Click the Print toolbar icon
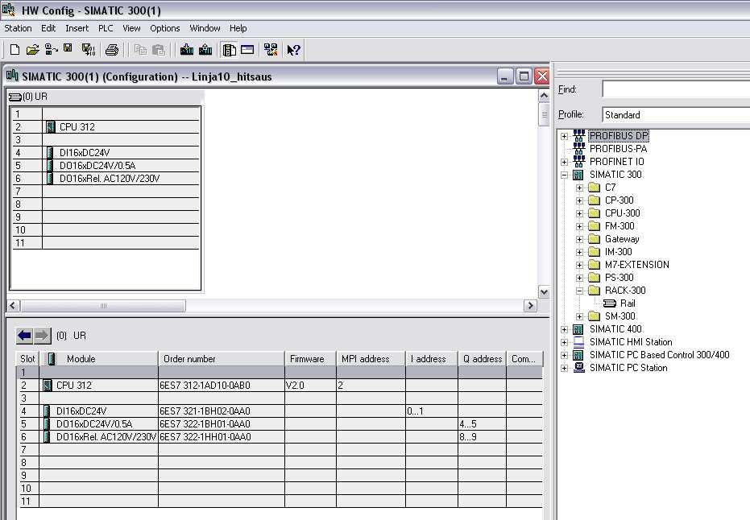Image resolution: width=750 pixels, height=520 pixels. (112, 50)
